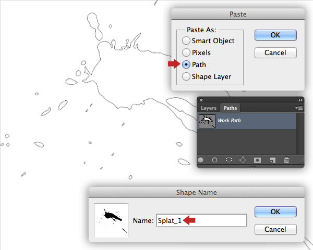Click the Shape Name input field

tap(201, 220)
